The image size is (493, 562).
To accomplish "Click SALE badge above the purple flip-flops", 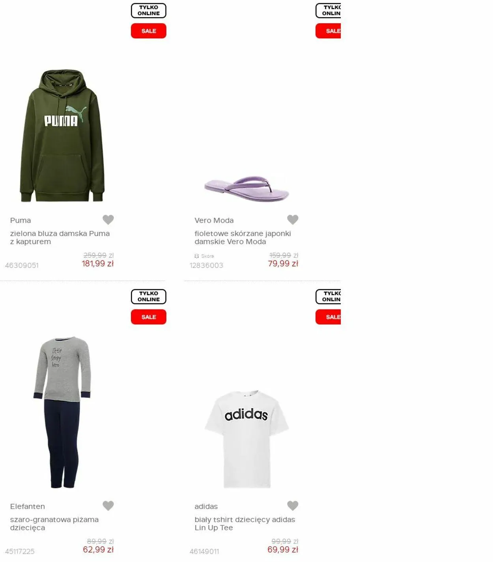I will 328,31.
